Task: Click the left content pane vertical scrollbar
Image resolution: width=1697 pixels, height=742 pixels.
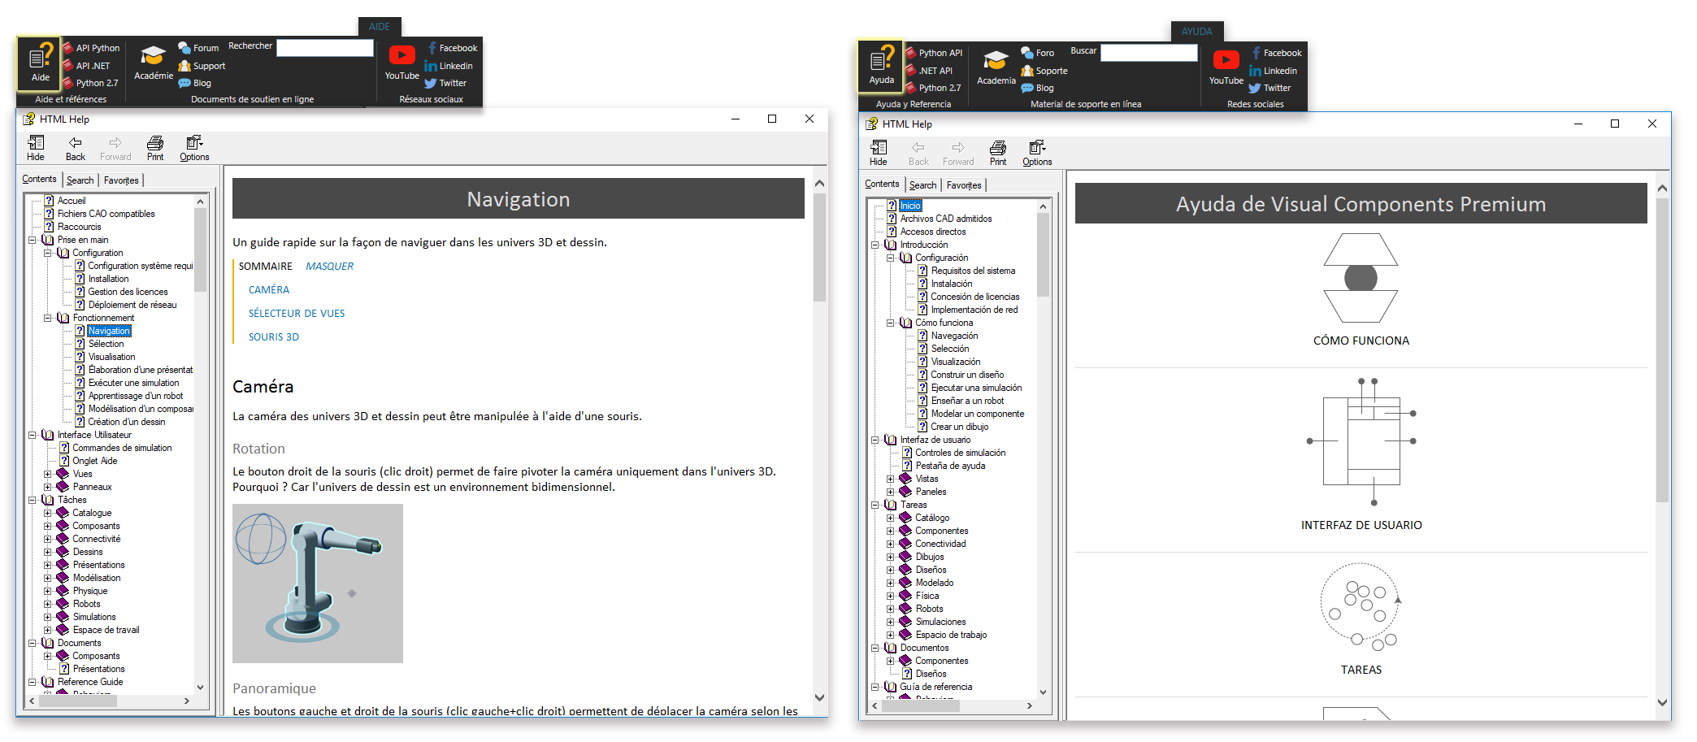Action: [x=819, y=440]
